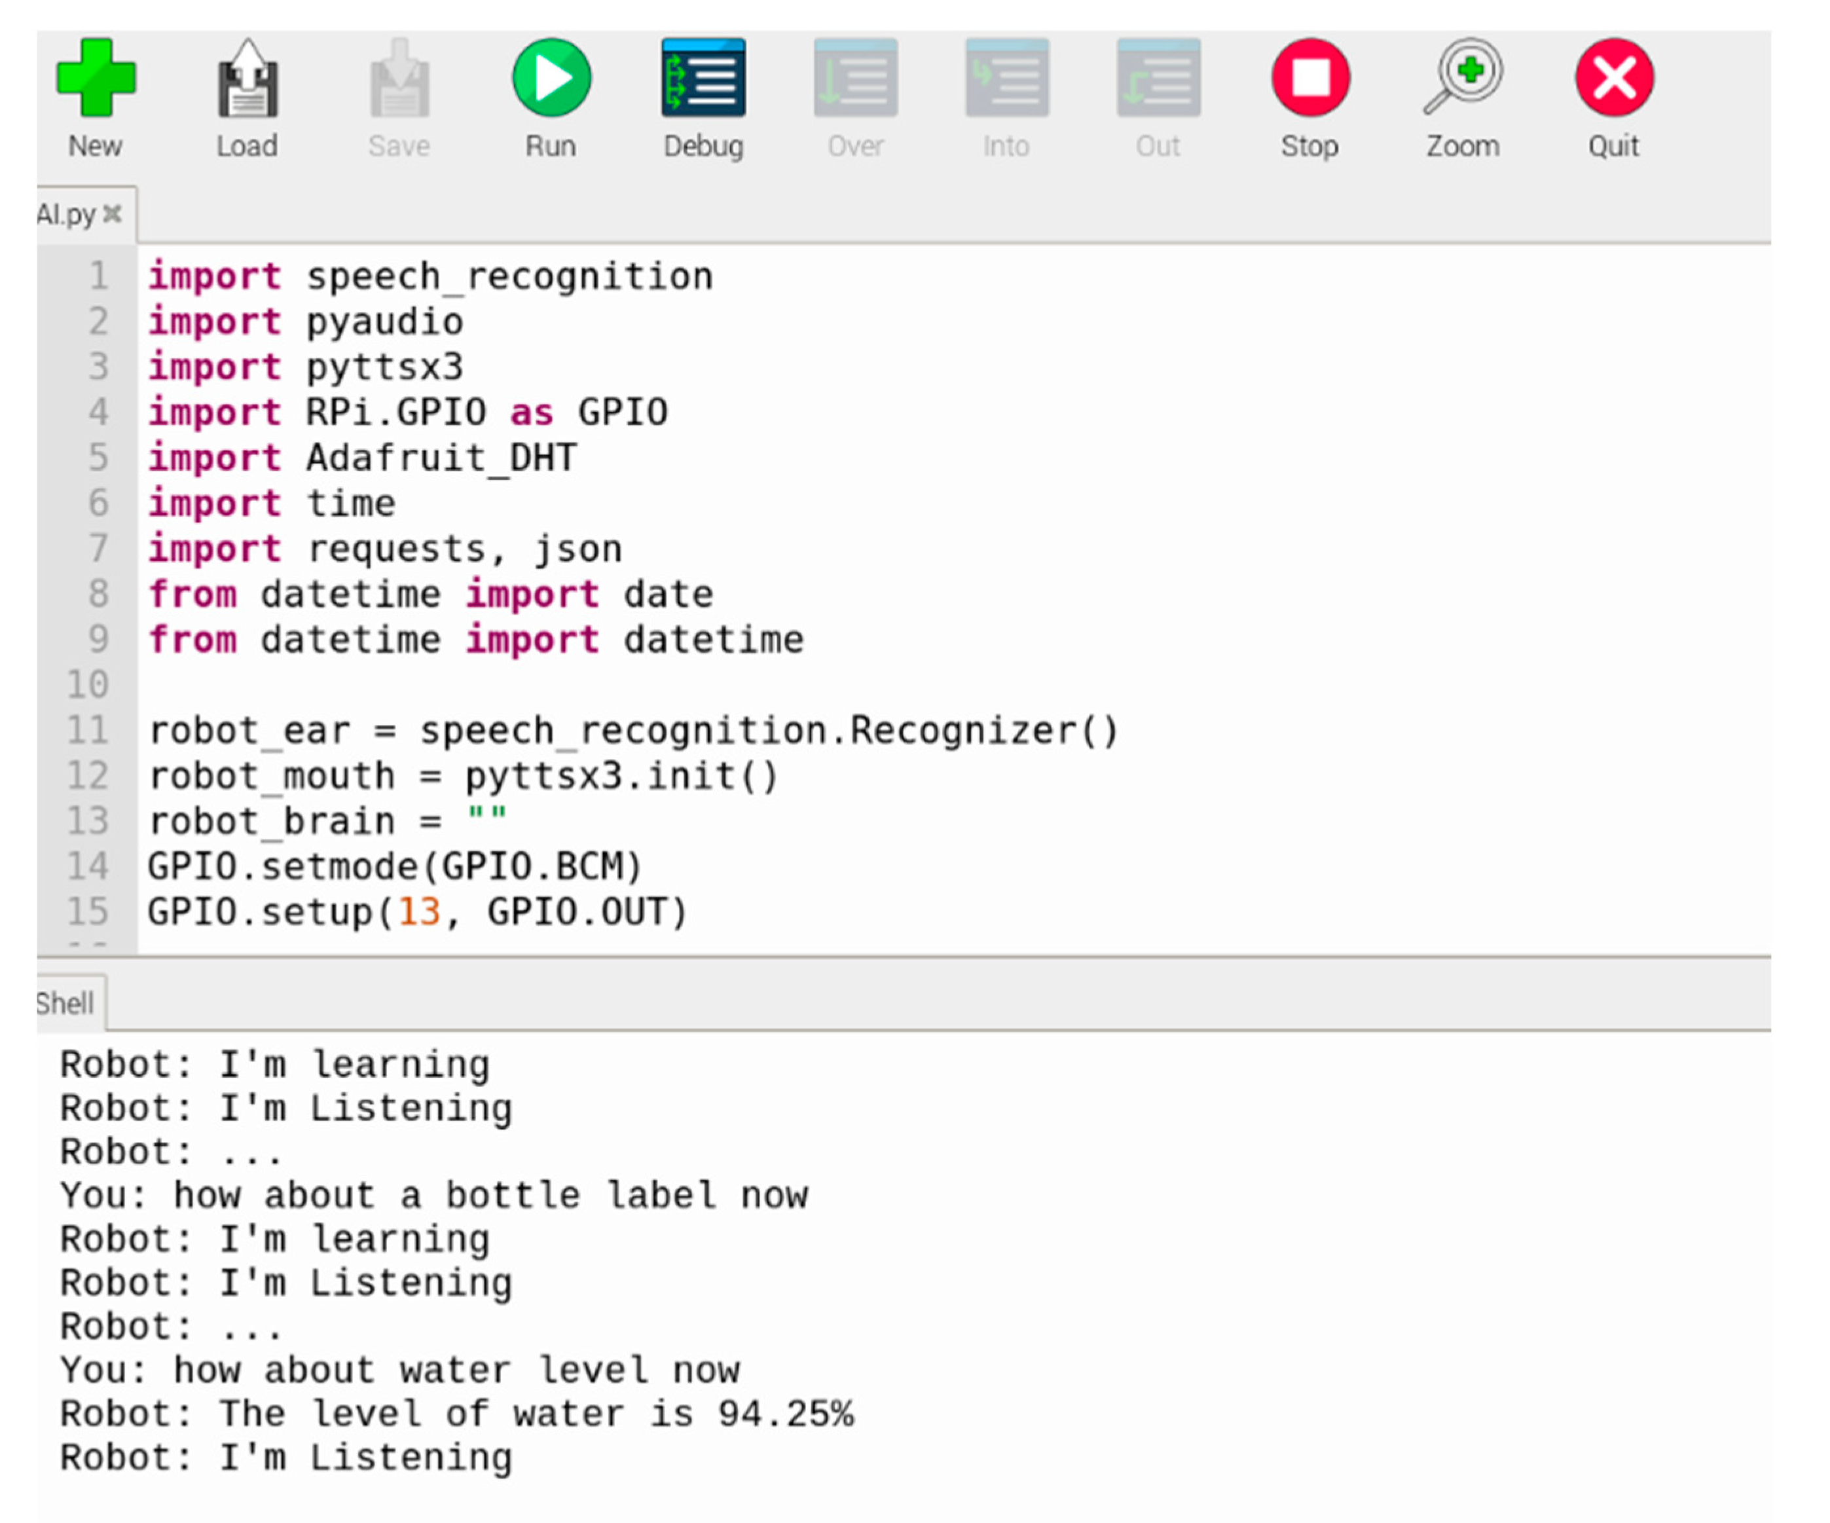Click line number 10 in gutter
This screenshot has width=1830, height=1523.
[88, 685]
